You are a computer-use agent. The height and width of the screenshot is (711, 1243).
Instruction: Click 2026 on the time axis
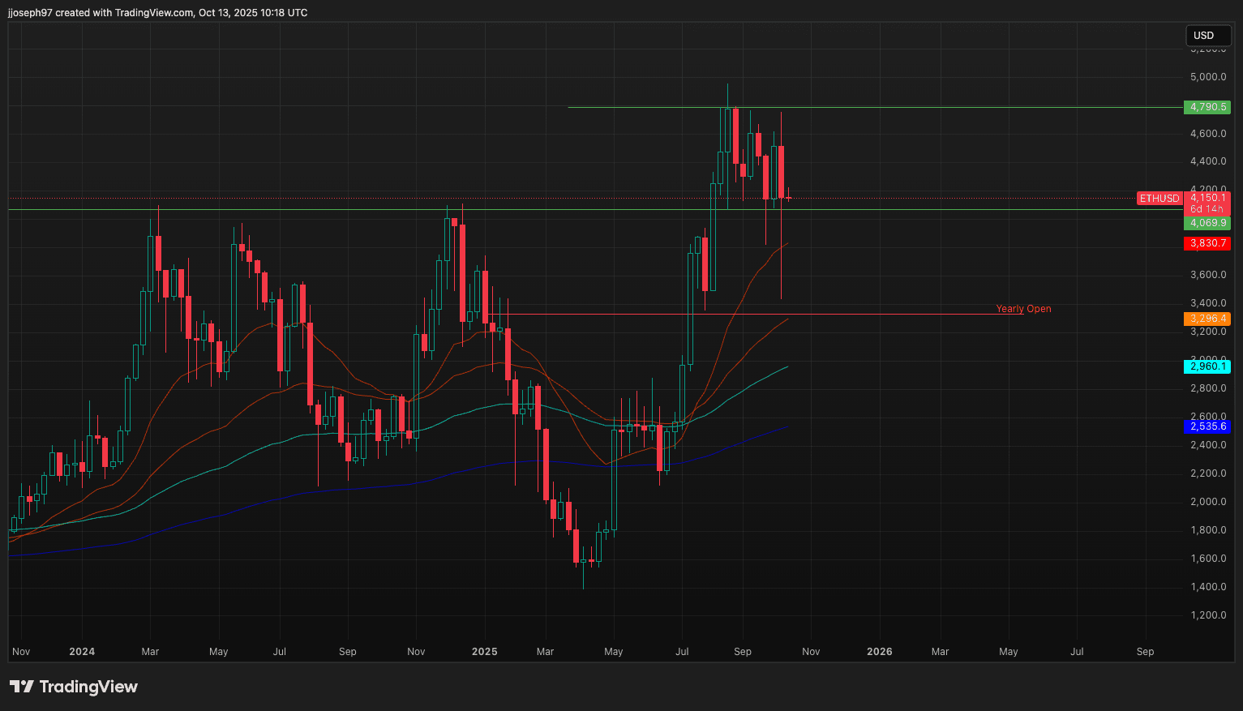[880, 652]
